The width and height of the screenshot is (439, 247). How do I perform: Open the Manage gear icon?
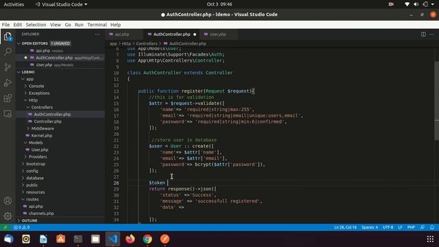pyautogui.click(x=8, y=216)
